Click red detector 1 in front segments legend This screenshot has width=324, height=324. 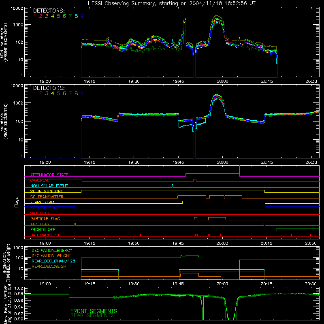(x=35, y=16)
